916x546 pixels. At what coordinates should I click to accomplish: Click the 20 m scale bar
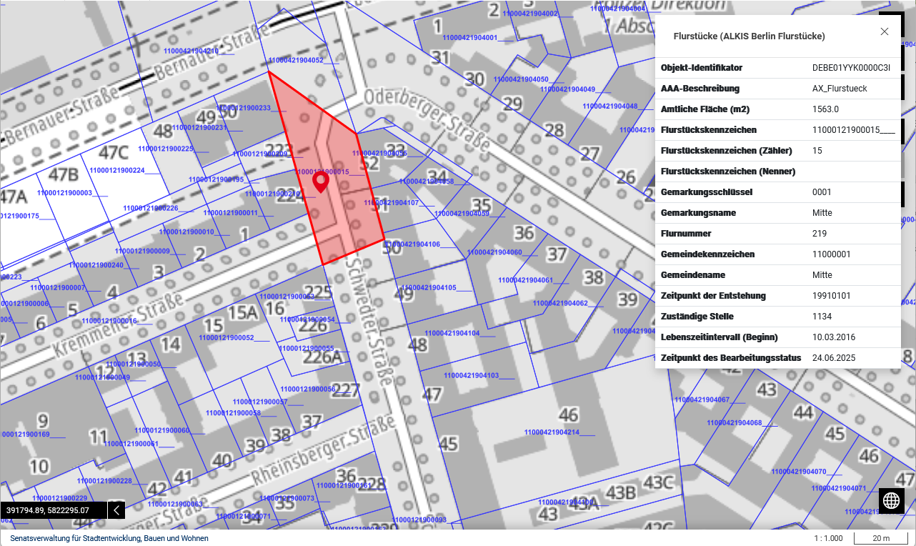881,538
